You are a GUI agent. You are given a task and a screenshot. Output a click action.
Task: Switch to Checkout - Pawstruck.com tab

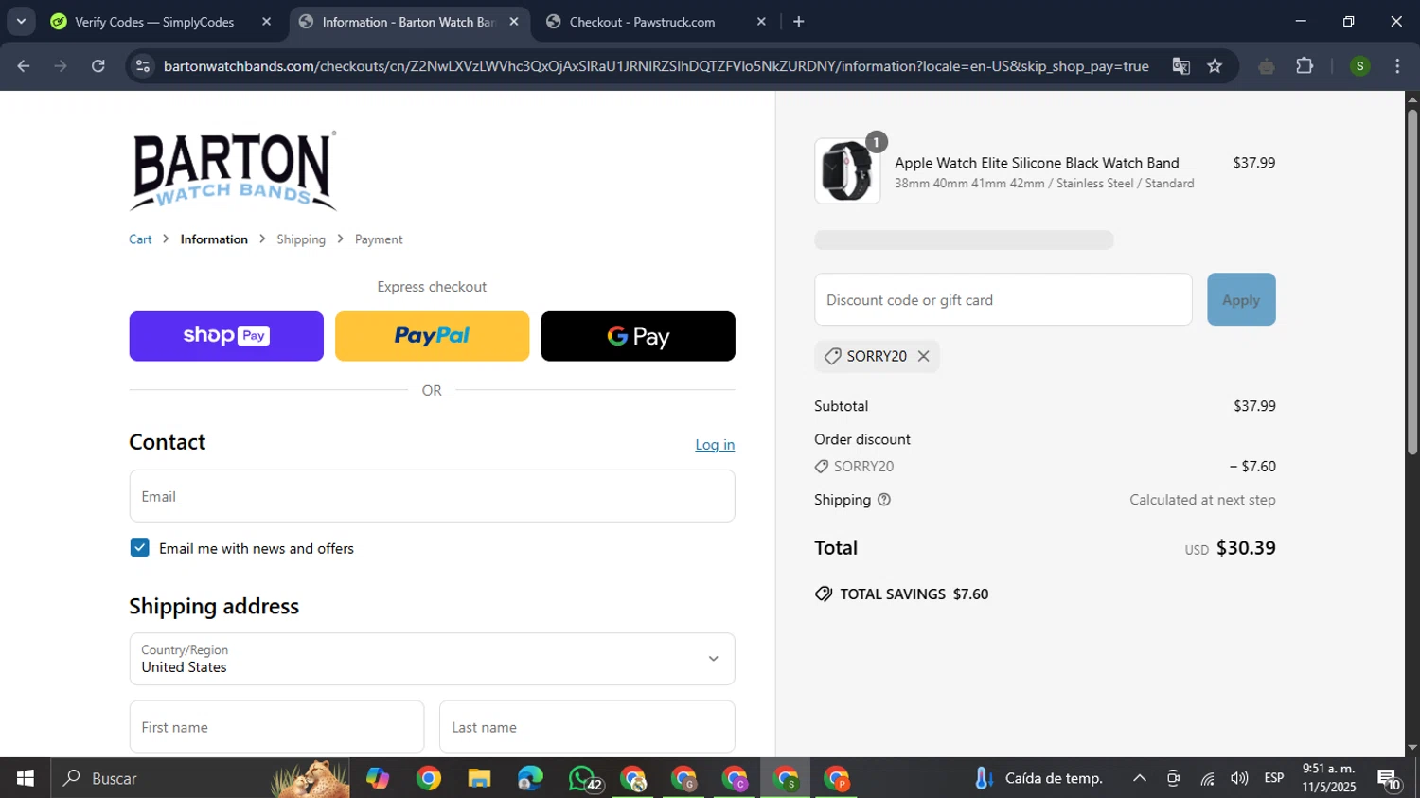[643, 22]
